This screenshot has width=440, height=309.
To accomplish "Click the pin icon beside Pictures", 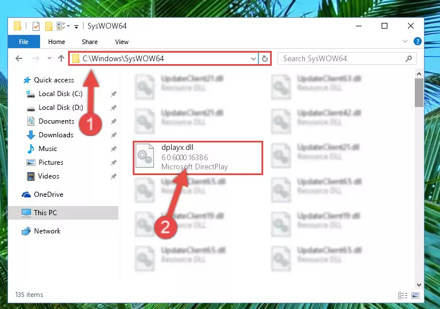I will (114, 163).
